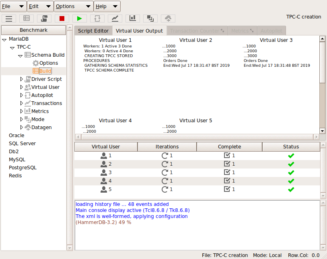Open the File menu
This screenshot has height=259, width=327.
[13, 6]
